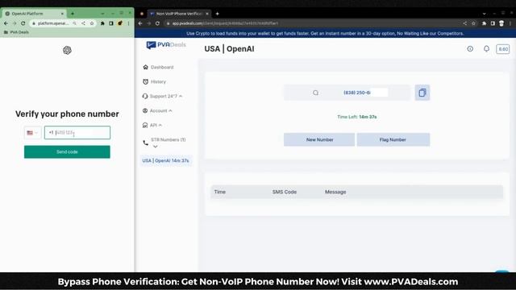The height and width of the screenshot is (290, 516).
Task: Click zoom magnifier icon in OpenAI address bar
Action: [x=75, y=23]
